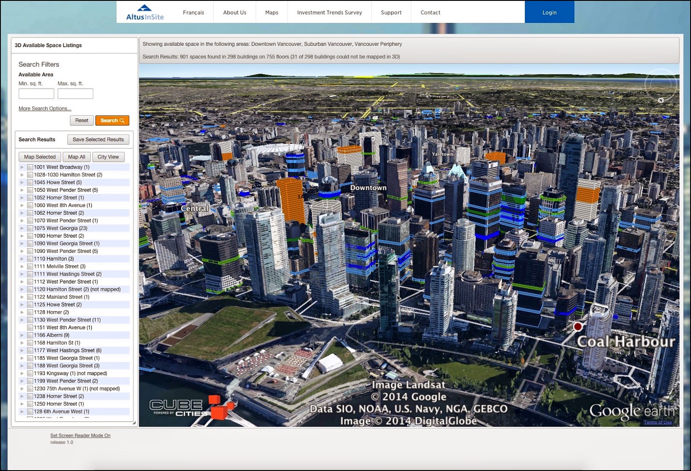Open the Maps menu item
The image size is (691, 471).
pyautogui.click(x=272, y=13)
